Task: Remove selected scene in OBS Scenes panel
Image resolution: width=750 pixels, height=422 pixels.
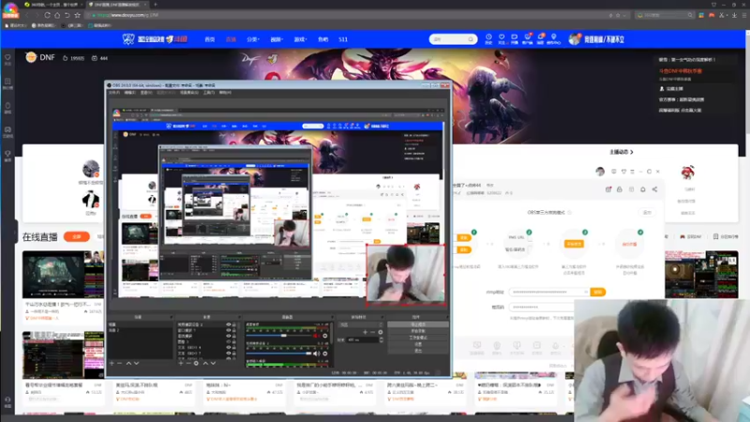Action: click(120, 363)
